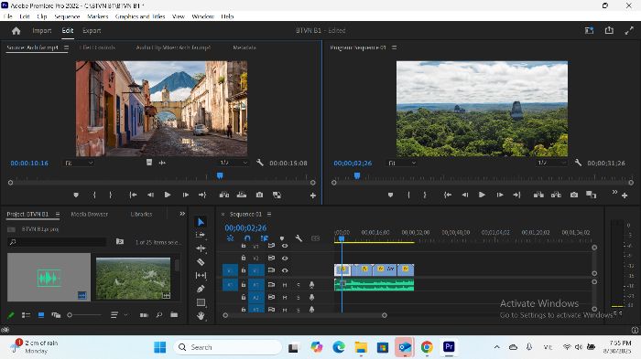Click Extract button in Program monitor
Screen dimensions: 641x359
tap(556, 195)
